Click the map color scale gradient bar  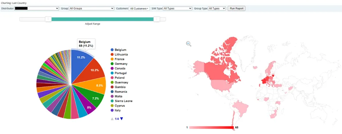211,127
